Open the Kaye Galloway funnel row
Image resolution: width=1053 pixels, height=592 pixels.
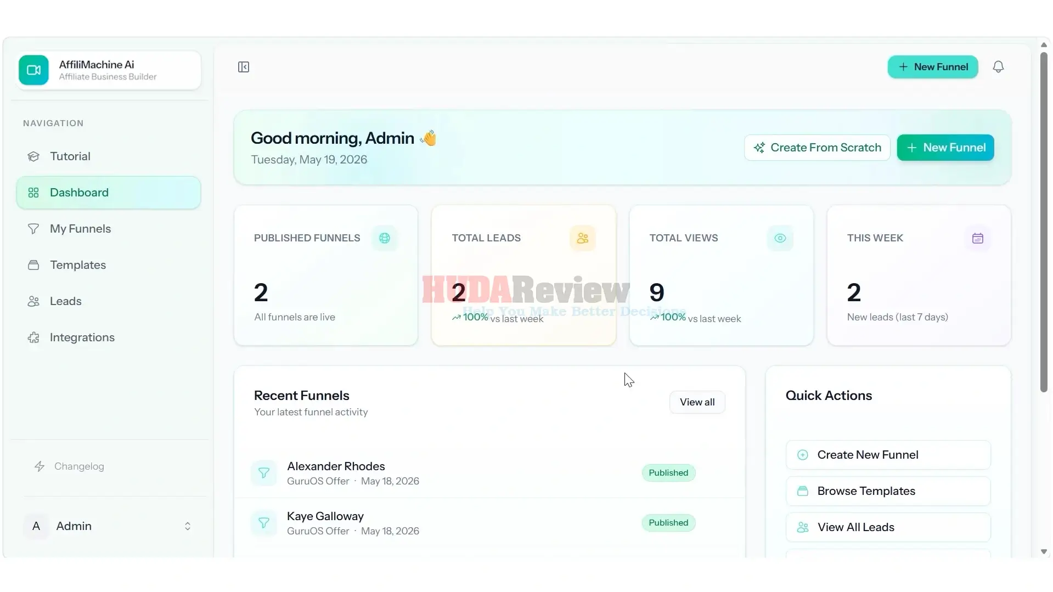coord(489,523)
